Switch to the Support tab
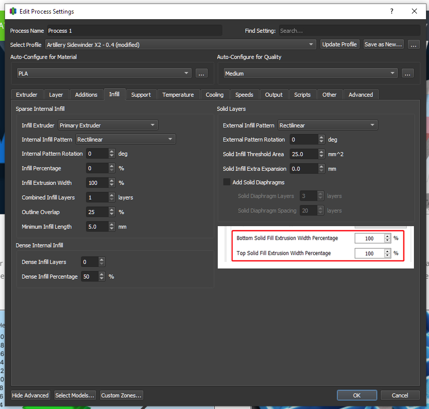This screenshot has width=429, height=409. pyautogui.click(x=141, y=95)
